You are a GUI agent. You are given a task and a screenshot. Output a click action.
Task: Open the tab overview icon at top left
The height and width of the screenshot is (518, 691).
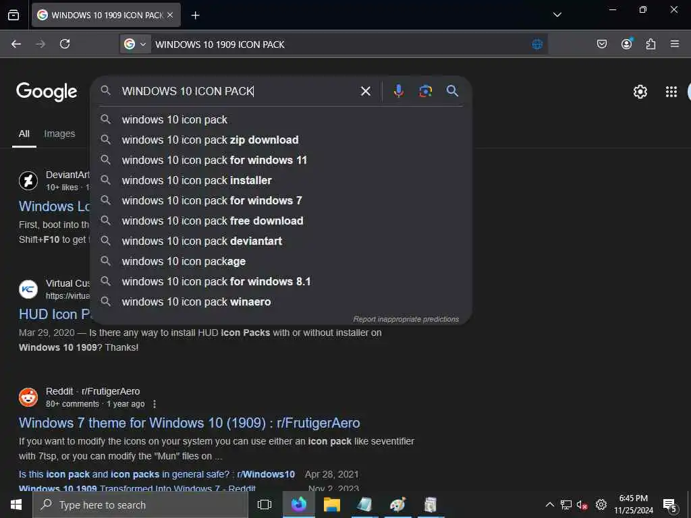tap(13, 16)
